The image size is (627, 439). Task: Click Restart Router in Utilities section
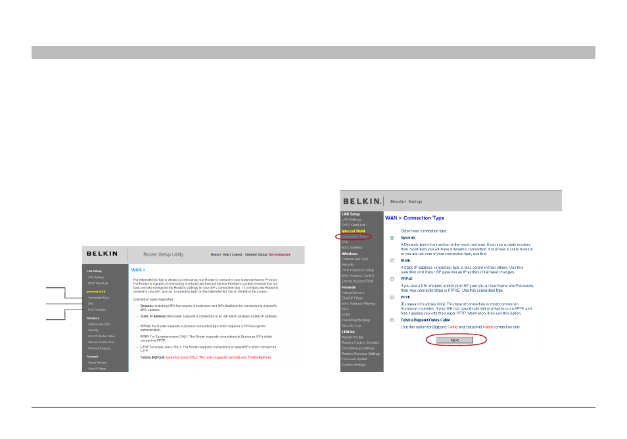point(352,337)
